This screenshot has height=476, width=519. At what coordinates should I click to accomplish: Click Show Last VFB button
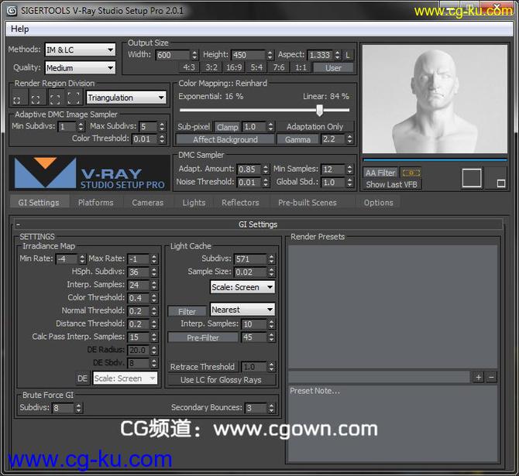pos(391,184)
